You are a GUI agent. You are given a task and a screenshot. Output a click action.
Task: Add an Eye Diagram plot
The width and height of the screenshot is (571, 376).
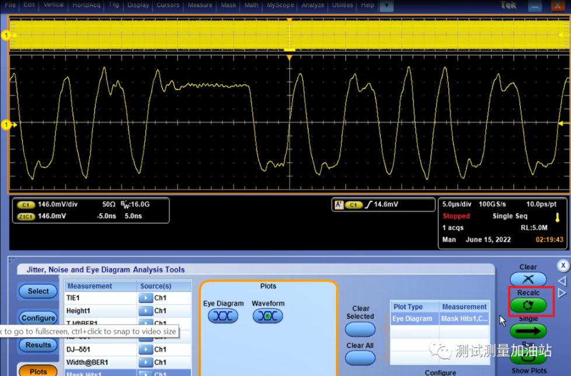click(223, 316)
